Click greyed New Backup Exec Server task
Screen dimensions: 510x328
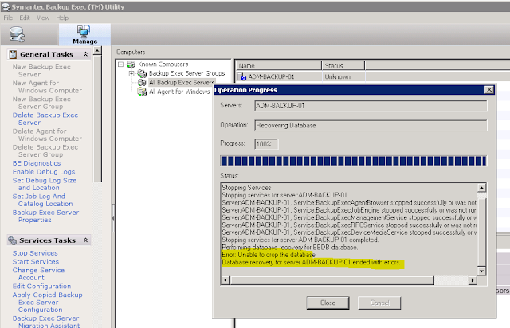(x=41, y=71)
